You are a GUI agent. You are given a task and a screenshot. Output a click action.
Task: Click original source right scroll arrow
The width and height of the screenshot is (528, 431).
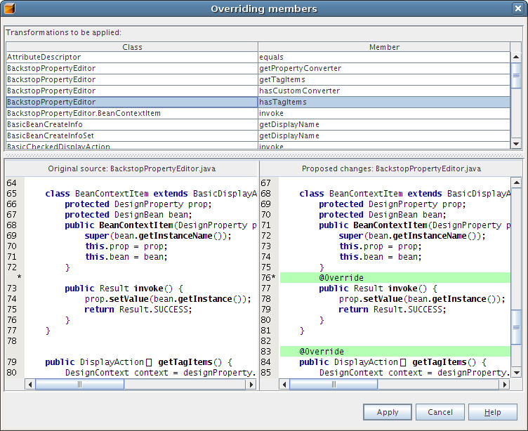[x=251, y=384]
